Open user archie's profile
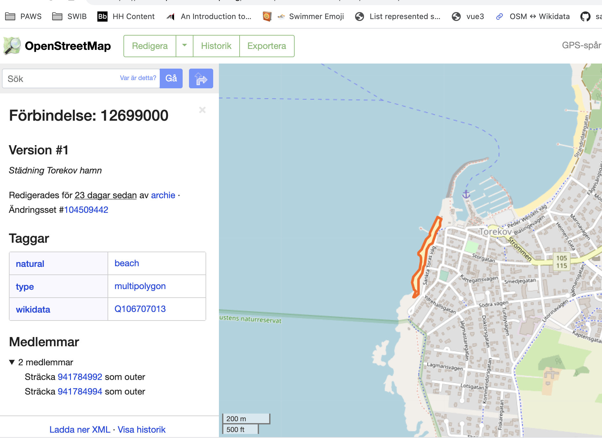The height and width of the screenshot is (439, 602). click(x=163, y=195)
